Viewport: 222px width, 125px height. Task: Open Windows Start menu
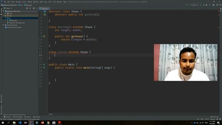[3, 123]
